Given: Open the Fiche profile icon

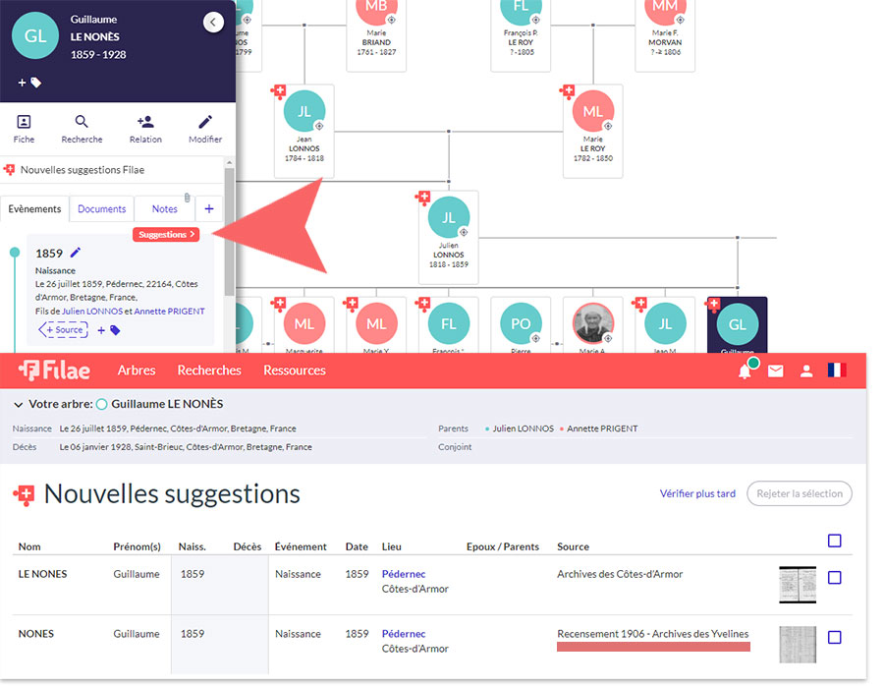Looking at the screenshot, I should (x=24, y=123).
